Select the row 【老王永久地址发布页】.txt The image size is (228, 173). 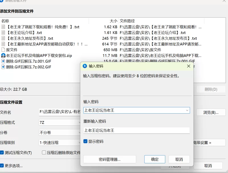point(30,38)
